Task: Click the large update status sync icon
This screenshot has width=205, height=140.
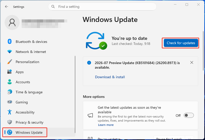Action: [x=96, y=41]
